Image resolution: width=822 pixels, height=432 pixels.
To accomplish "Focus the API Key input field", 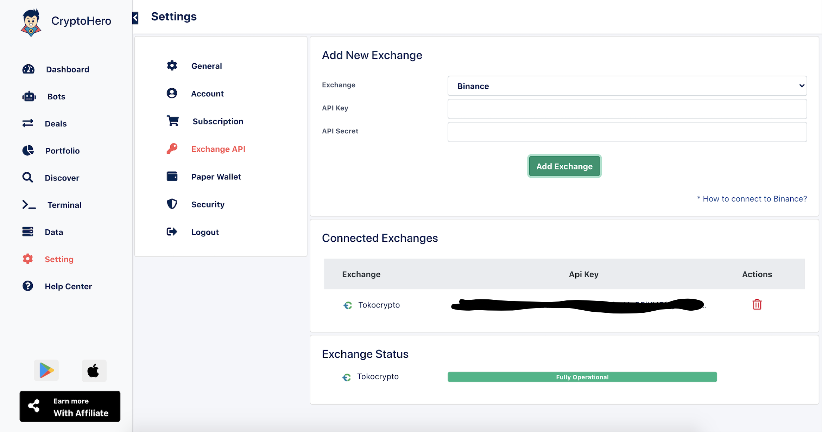I will tap(627, 109).
